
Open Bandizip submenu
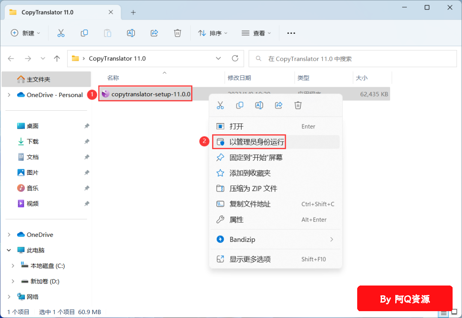pos(275,239)
